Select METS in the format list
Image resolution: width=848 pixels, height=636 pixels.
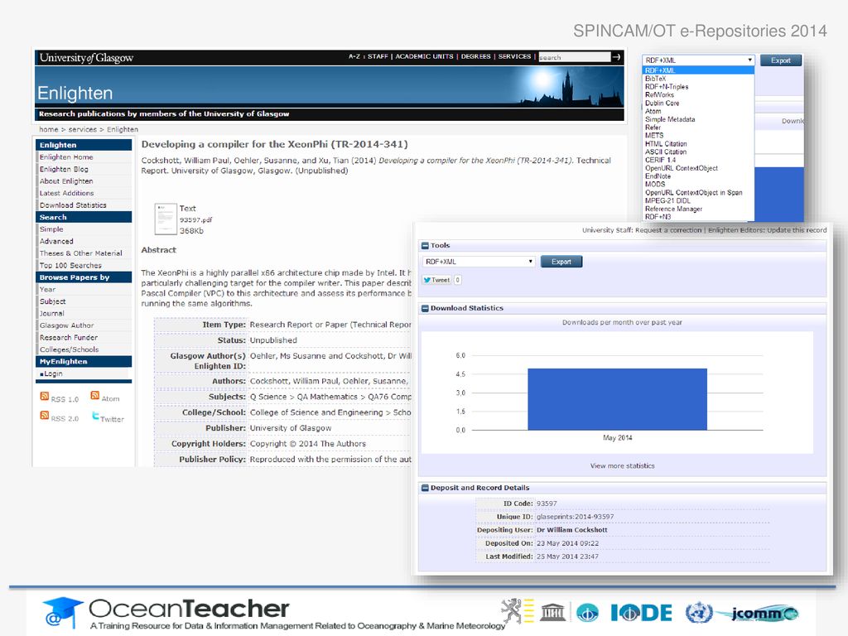coord(654,136)
